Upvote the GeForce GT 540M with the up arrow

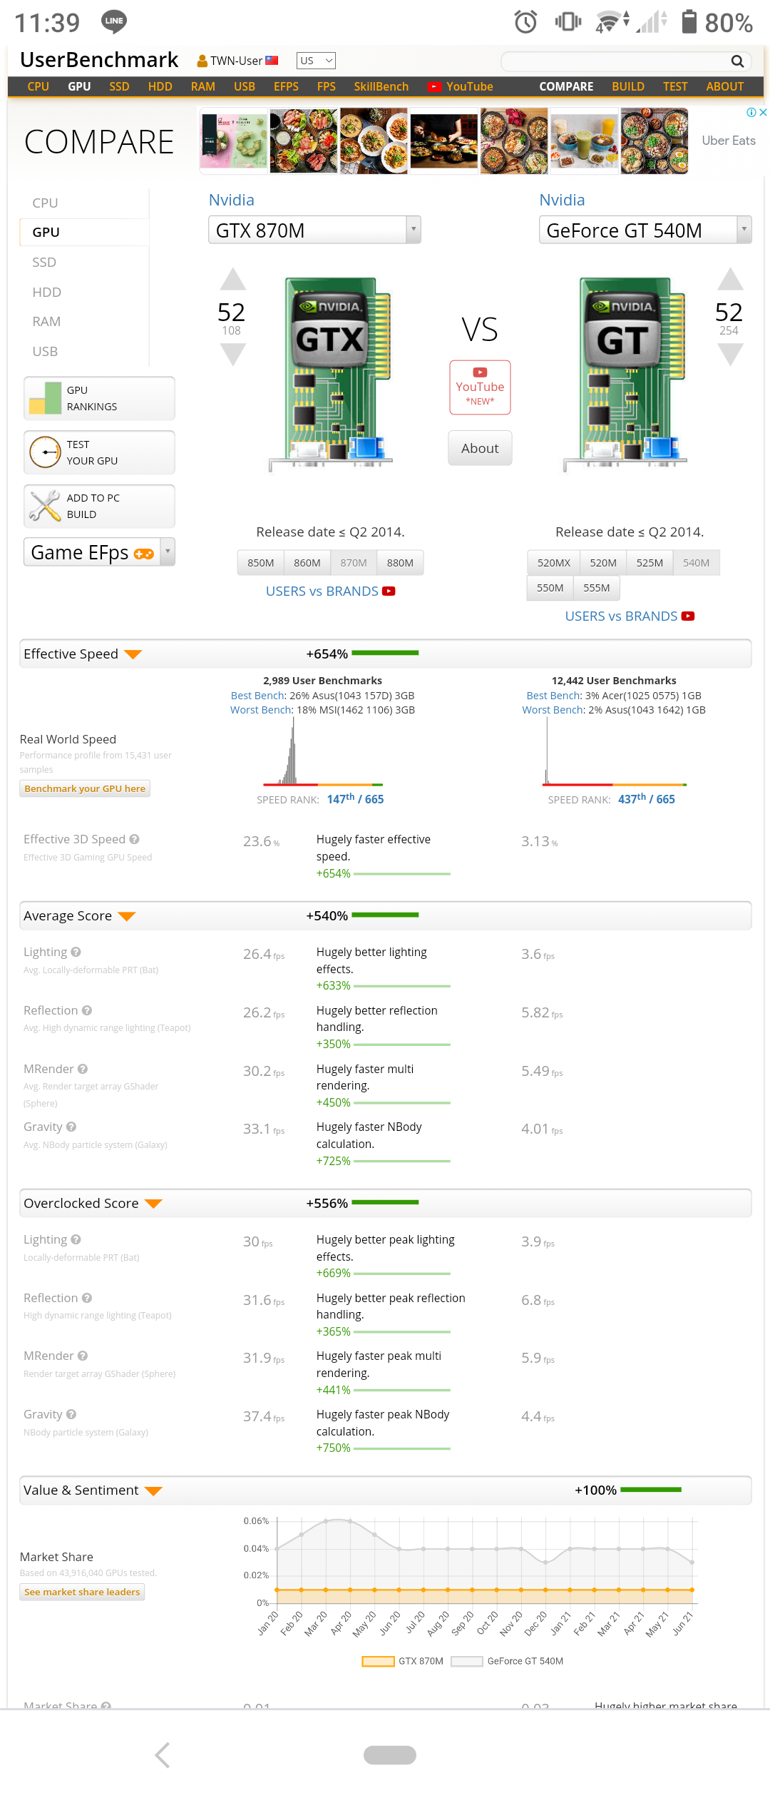[730, 279]
